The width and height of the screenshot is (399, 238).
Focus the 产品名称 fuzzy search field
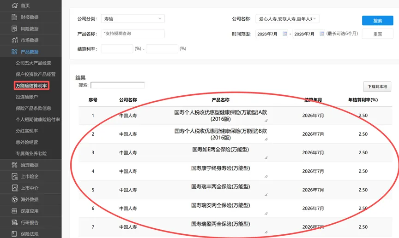coord(133,34)
